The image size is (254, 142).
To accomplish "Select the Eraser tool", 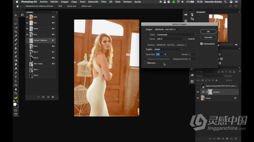I will tap(16, 56).
